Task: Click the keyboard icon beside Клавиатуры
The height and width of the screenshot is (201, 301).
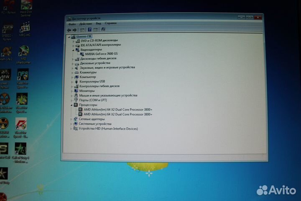Action: (77, 73)
